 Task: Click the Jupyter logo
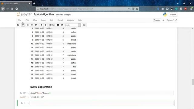(24, 14)
